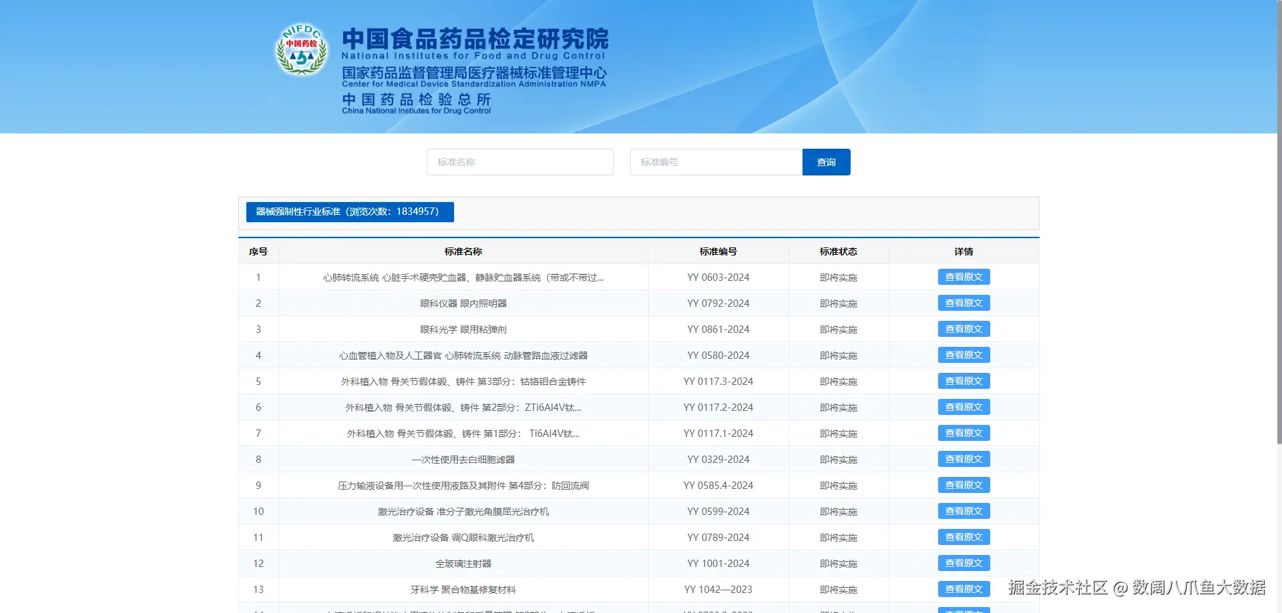Click the 序号 column header
This screenshot has width=1282, height=613.
[x=258, y=251]
